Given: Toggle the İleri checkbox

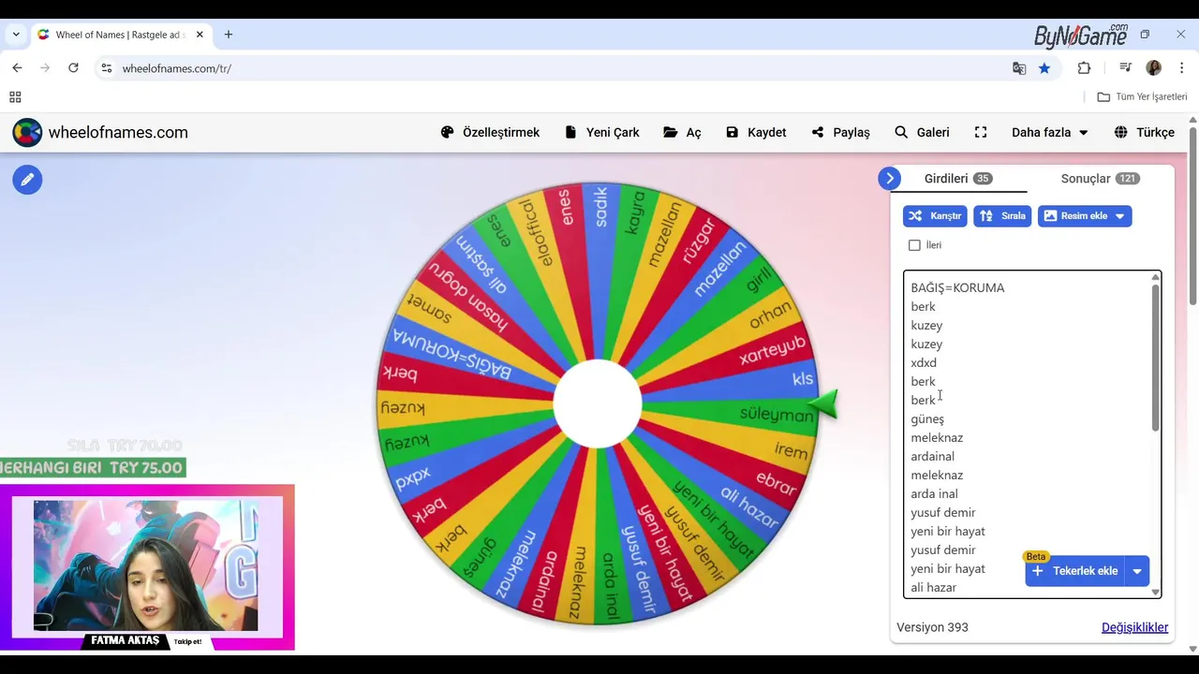Looking at the screenshot, I should 914,245.
